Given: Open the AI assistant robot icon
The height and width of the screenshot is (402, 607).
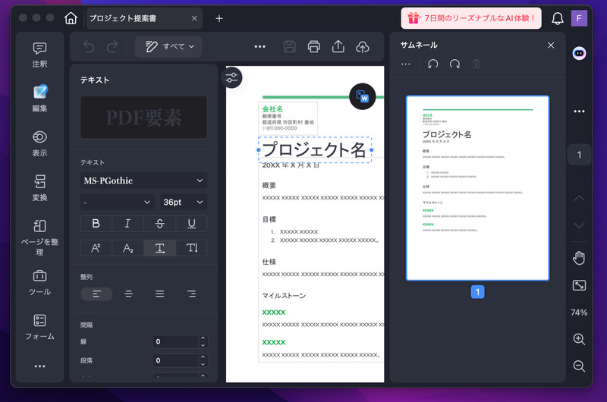Looking at the screenshot, I should [579, 53].
